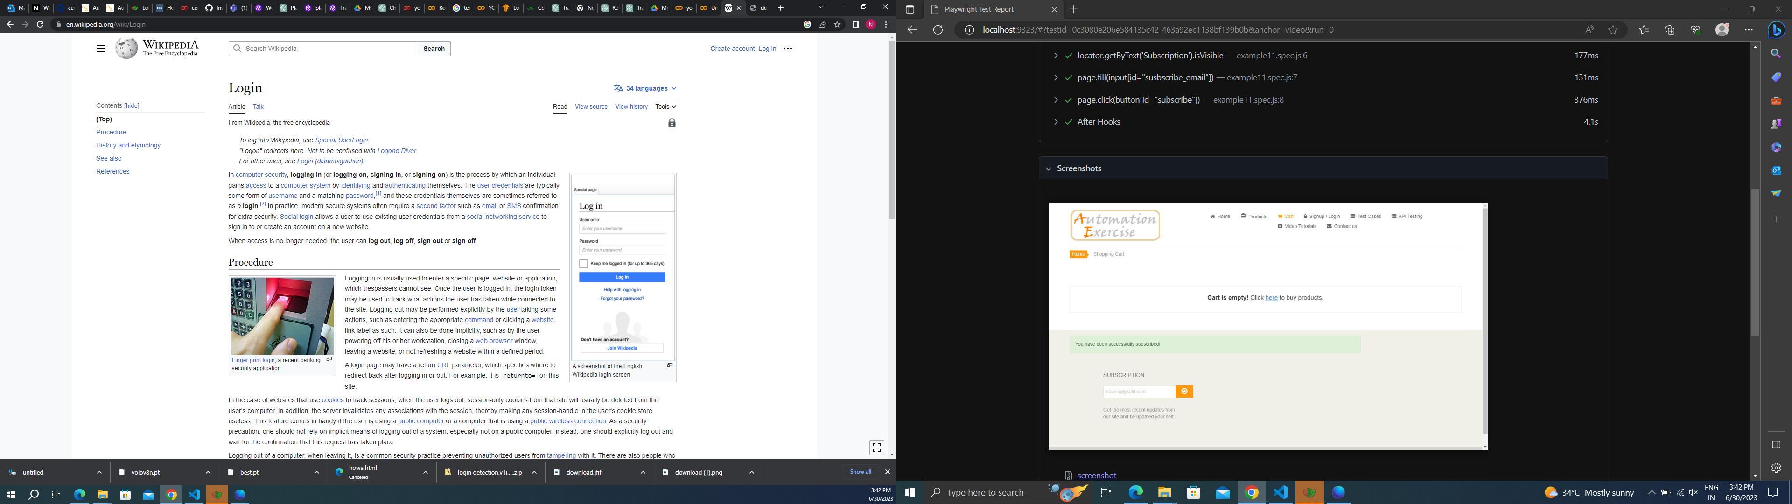The height and width of the screenshot is (504, 1792).
Task: Open Edge Favorites list icon
Action: point(1644,30)
